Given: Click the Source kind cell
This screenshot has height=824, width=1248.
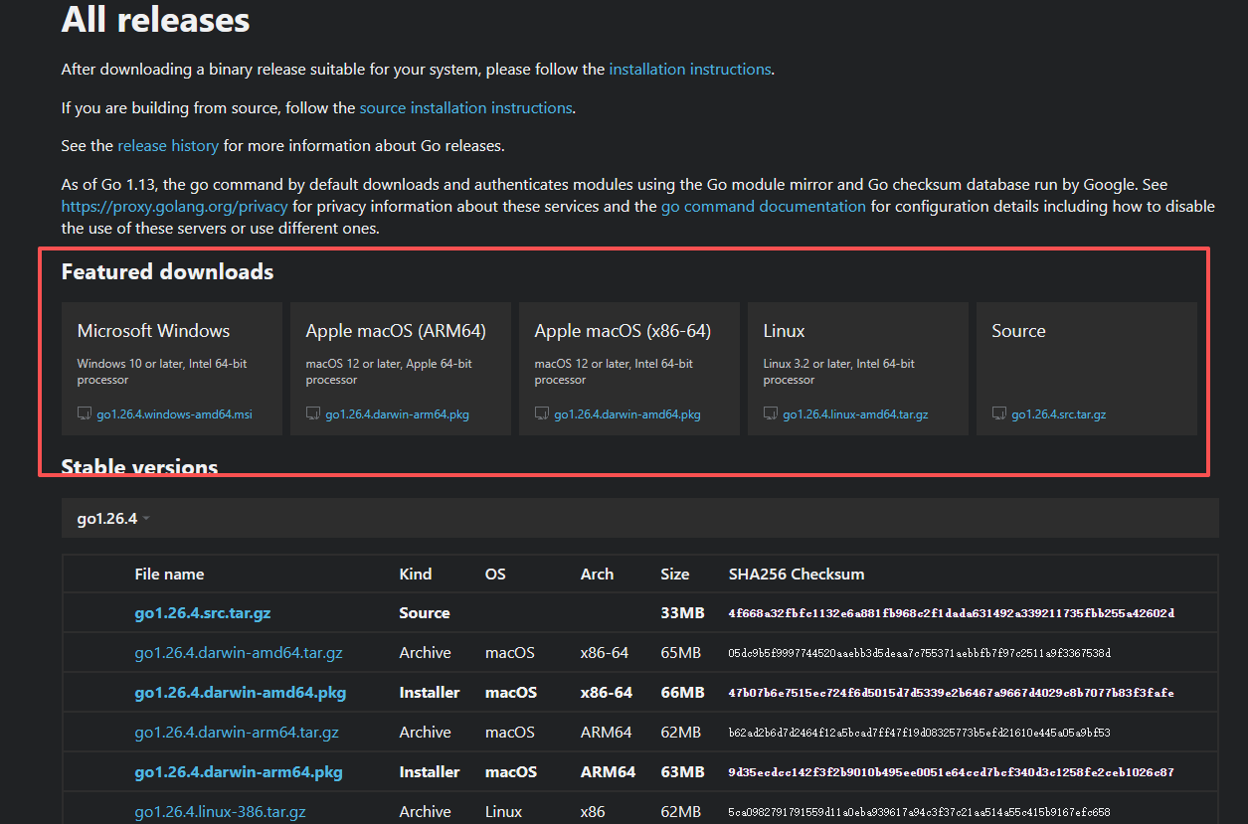Looking at the screenshot, I should pos(425,613).
